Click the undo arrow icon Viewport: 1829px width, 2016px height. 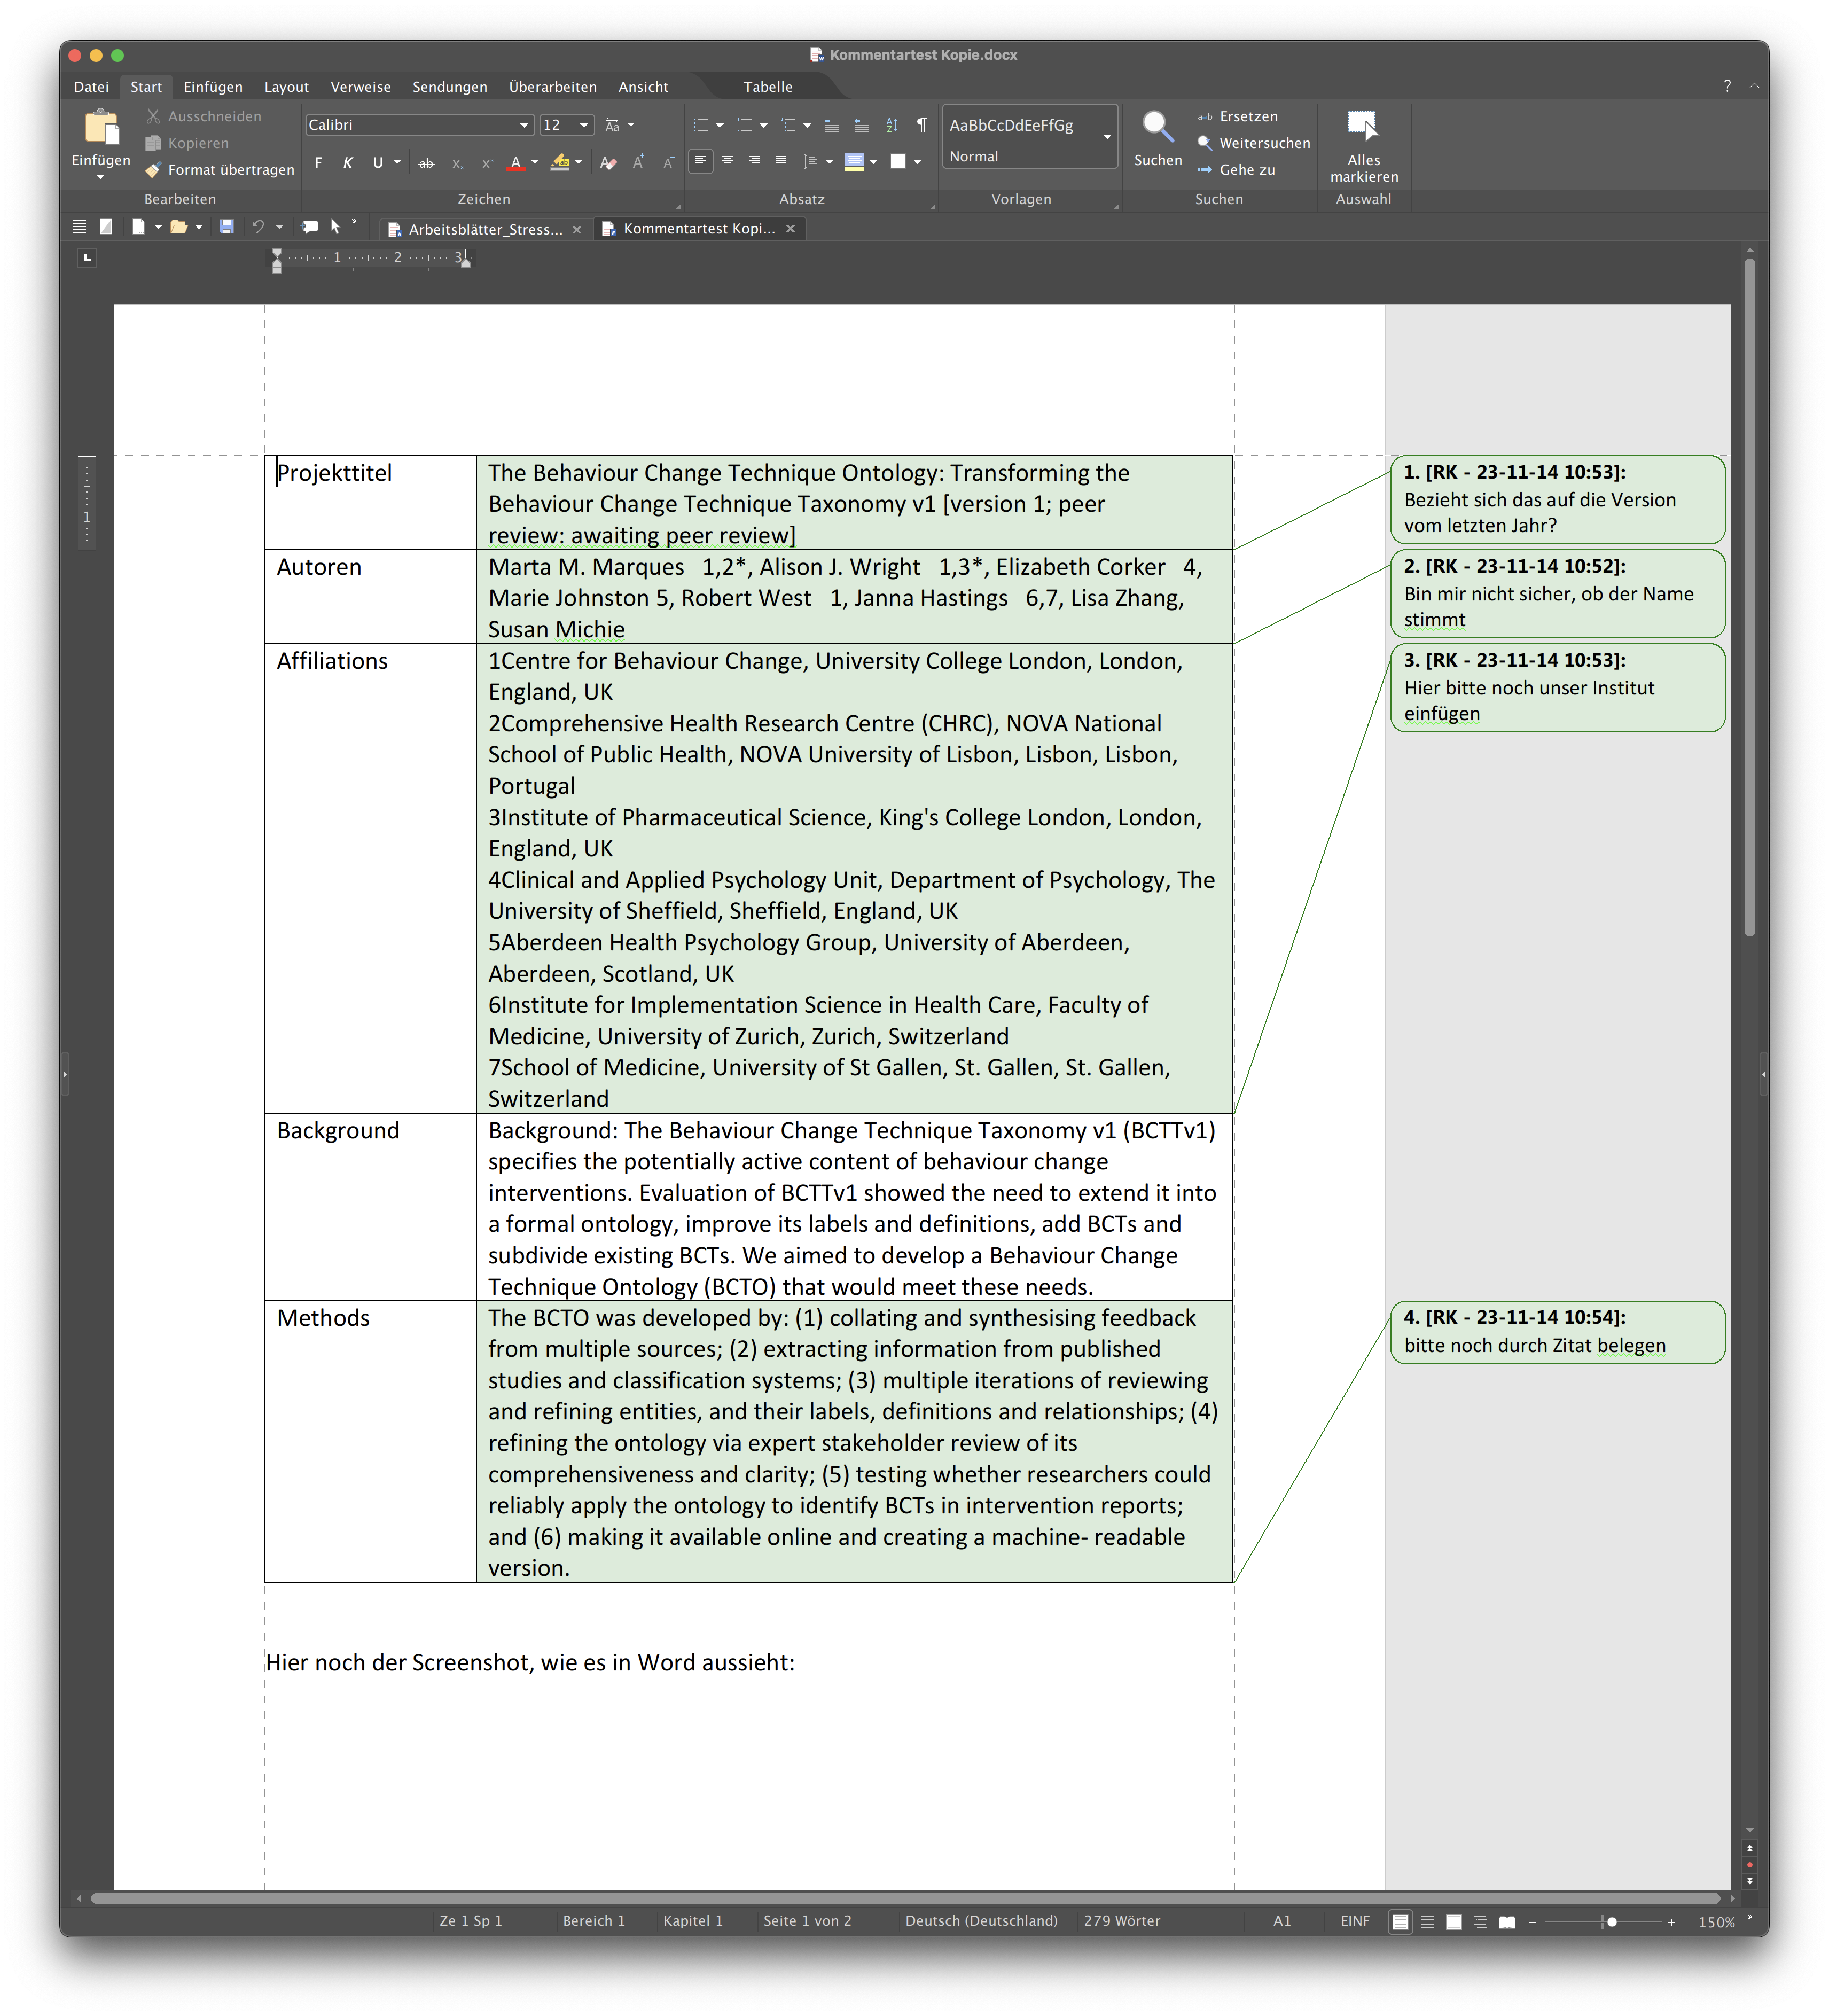coord(257,227)
